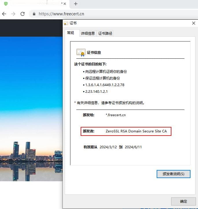The width and height of the screenshot is (198, 209).
Task: Reload the freecert.cn page
Action: coord(23,14)
